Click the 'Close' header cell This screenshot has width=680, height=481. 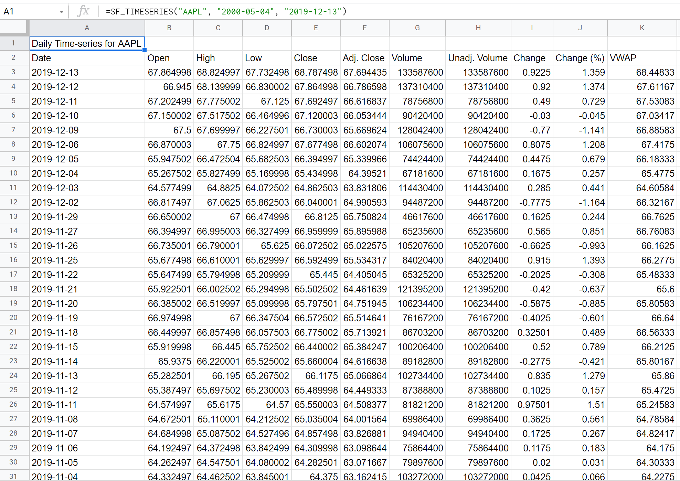pyautogui.click(x=316, y=58)
